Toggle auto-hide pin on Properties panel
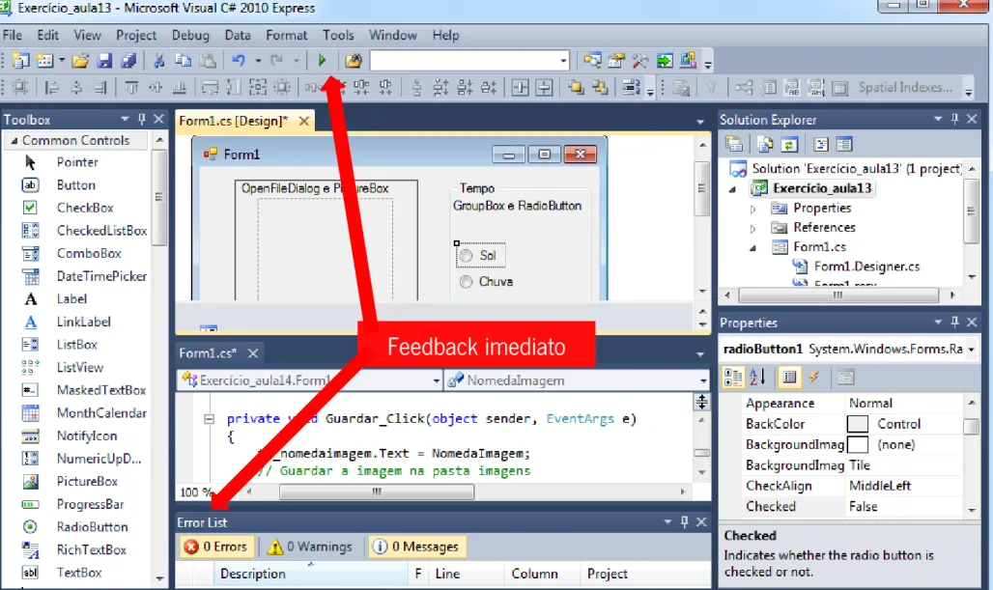 [x=955, y=323]
